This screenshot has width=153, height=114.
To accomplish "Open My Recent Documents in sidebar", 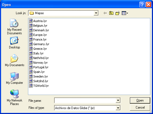I will pos(14,27).
